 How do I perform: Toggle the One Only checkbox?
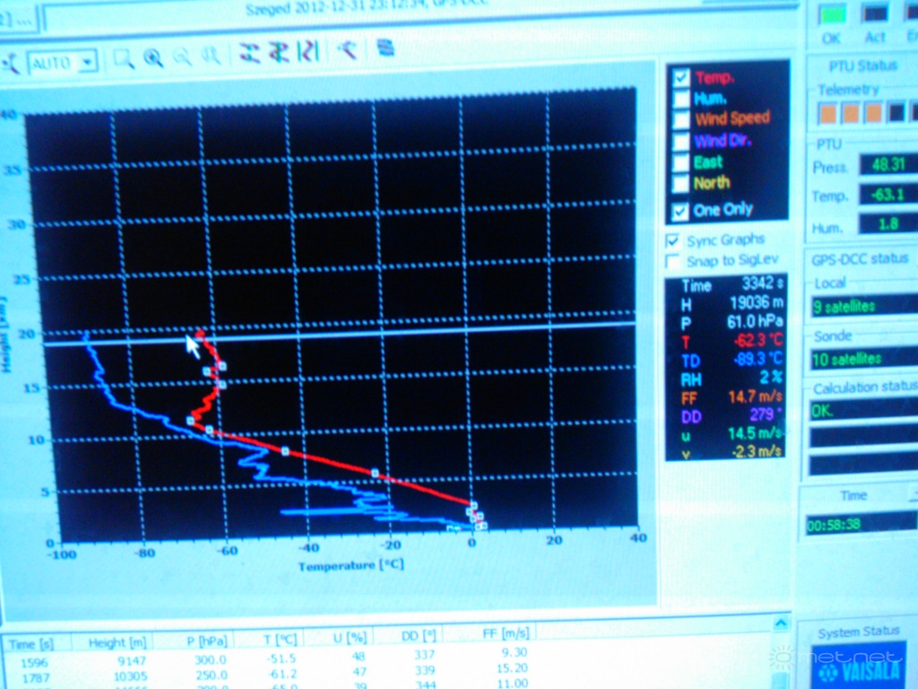(680, 211)
